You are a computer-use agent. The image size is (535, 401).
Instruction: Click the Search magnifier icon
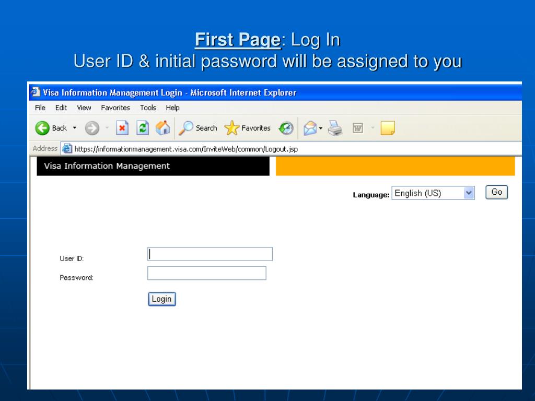186,128
